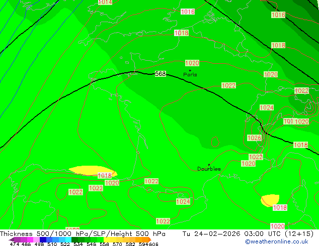Click the 1020 isobar label just above Paris
The height and width of the screenshot is (246, 319).
(x=192, y=63)
